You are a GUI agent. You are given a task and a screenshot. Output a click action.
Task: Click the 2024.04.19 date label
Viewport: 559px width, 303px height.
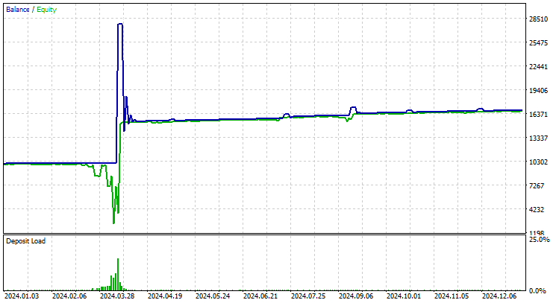(x=165, y=296)
